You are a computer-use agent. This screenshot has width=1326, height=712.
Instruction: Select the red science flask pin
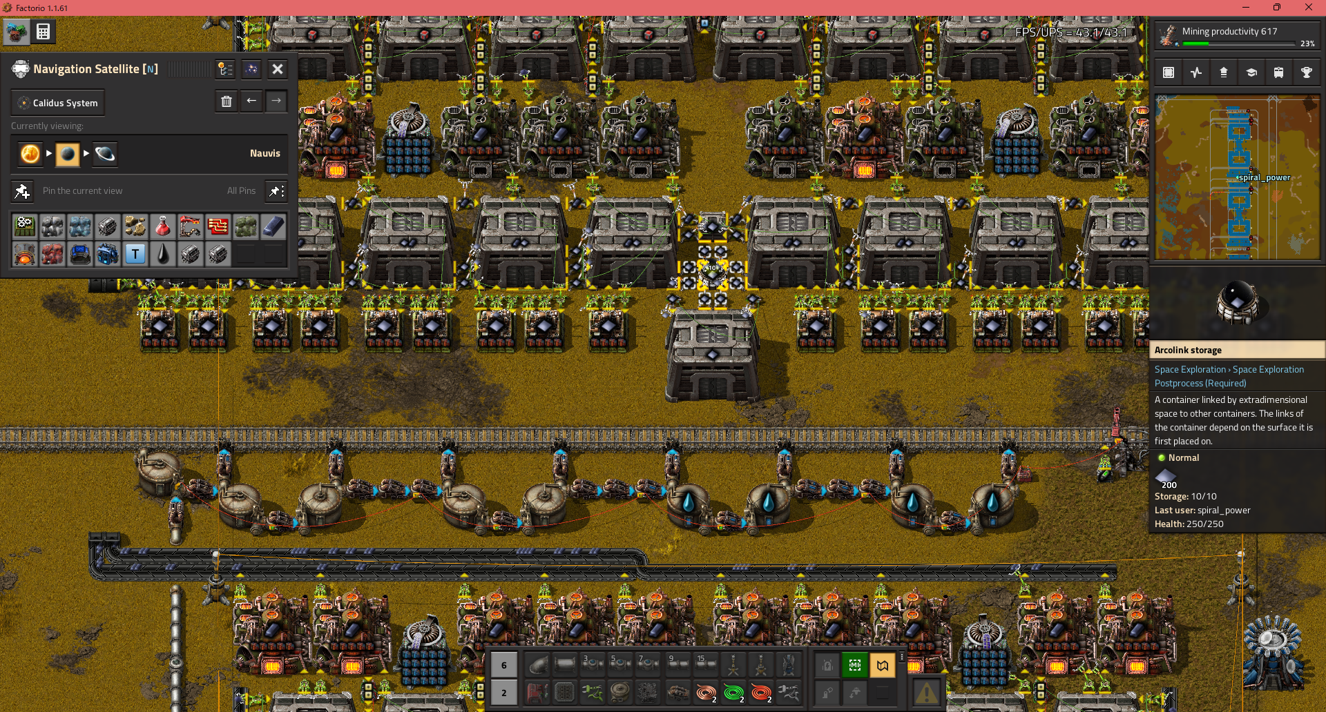point(163,226)
